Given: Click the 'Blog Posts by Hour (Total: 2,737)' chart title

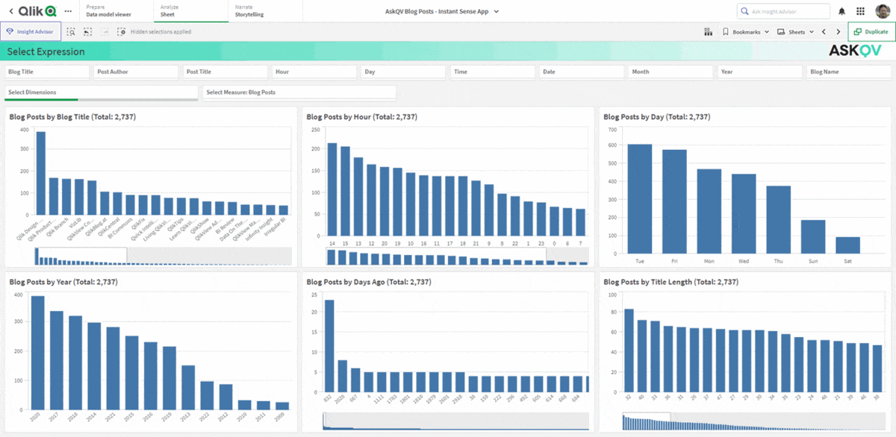Looking at the screenshot, I should [361, 117].
